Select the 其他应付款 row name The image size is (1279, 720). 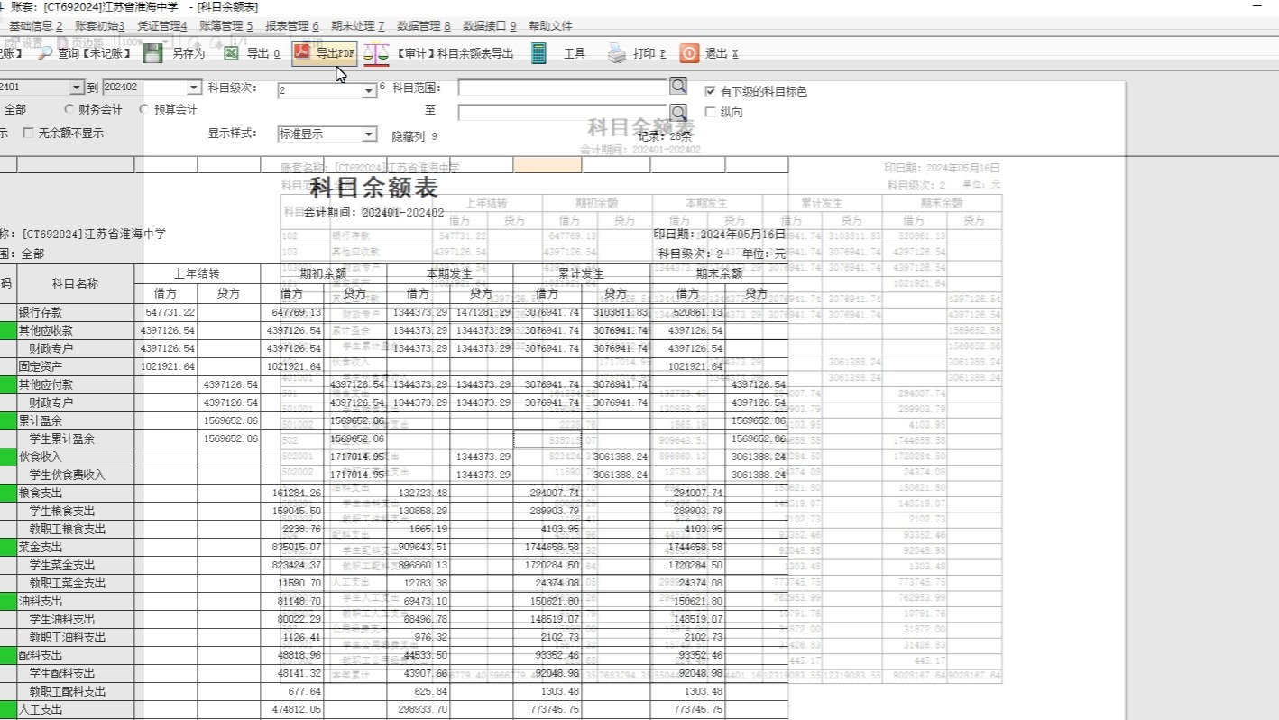click(46, 384)
